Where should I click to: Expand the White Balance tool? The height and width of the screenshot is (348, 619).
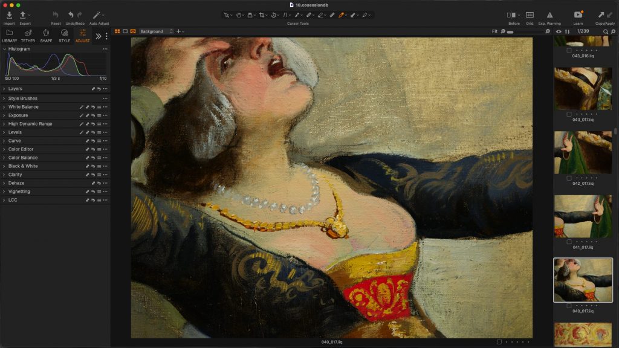pos(4,107)
